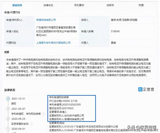The width and height of the screenshot is (160, 133).
Task: Click the 变更后权利人:518040 address line
Action: 103,130
